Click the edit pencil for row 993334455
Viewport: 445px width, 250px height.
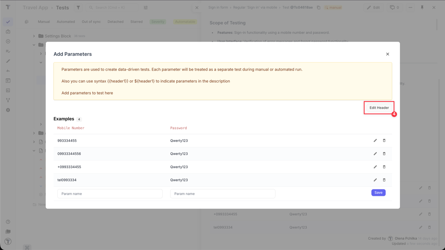(375, 141)
